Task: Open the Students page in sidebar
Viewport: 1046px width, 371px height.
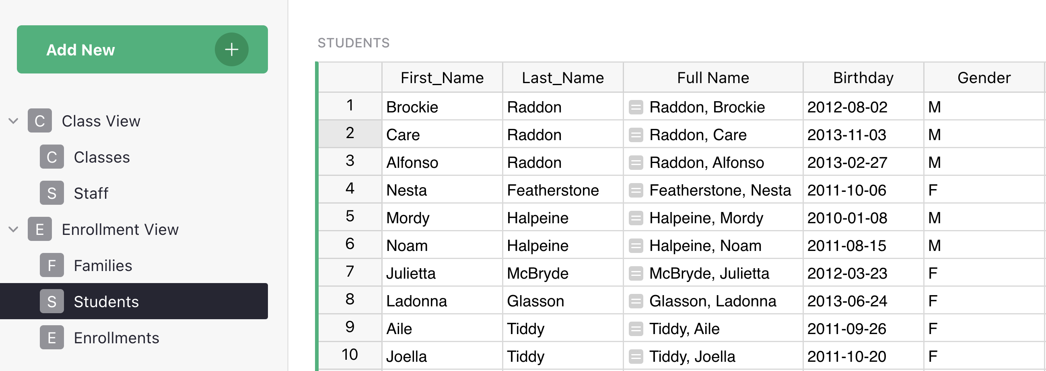Action: (x=106, y=302)
